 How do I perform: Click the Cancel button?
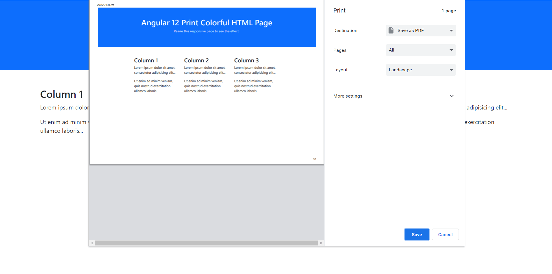tap(445, 234)
